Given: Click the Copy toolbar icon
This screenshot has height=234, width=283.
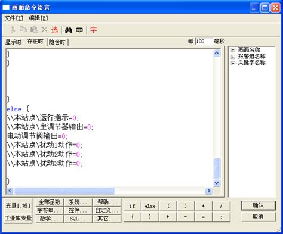Looking at the screenshot, I should (23, 30).
